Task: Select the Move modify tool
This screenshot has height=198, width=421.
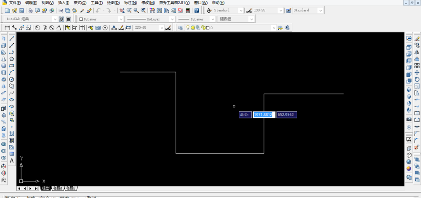Action: click(x=417, y=72)
